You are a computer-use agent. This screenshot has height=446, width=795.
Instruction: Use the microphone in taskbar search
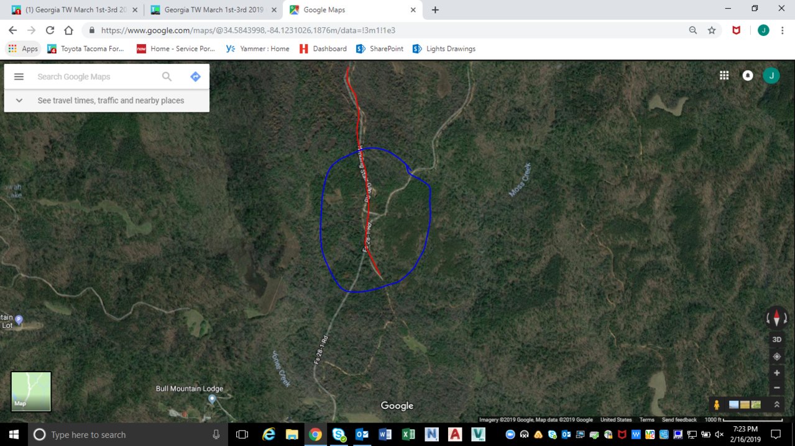coord(216,434)
